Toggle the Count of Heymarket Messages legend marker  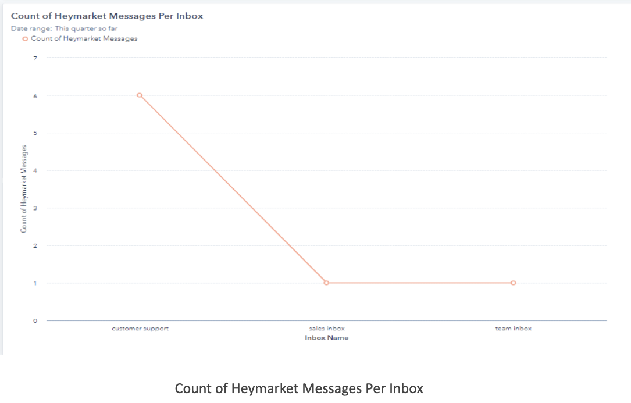(x=25, y=38)
